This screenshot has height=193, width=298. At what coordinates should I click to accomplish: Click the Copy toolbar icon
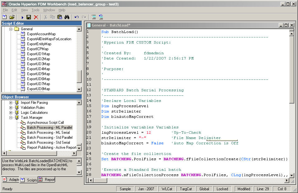coord(52,17)
